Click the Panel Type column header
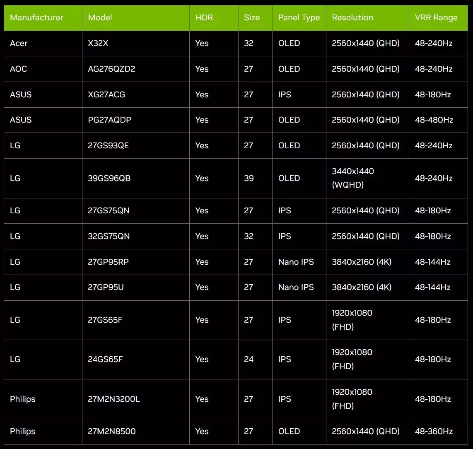This screenshot has height=449, width=473. point(299,17)
